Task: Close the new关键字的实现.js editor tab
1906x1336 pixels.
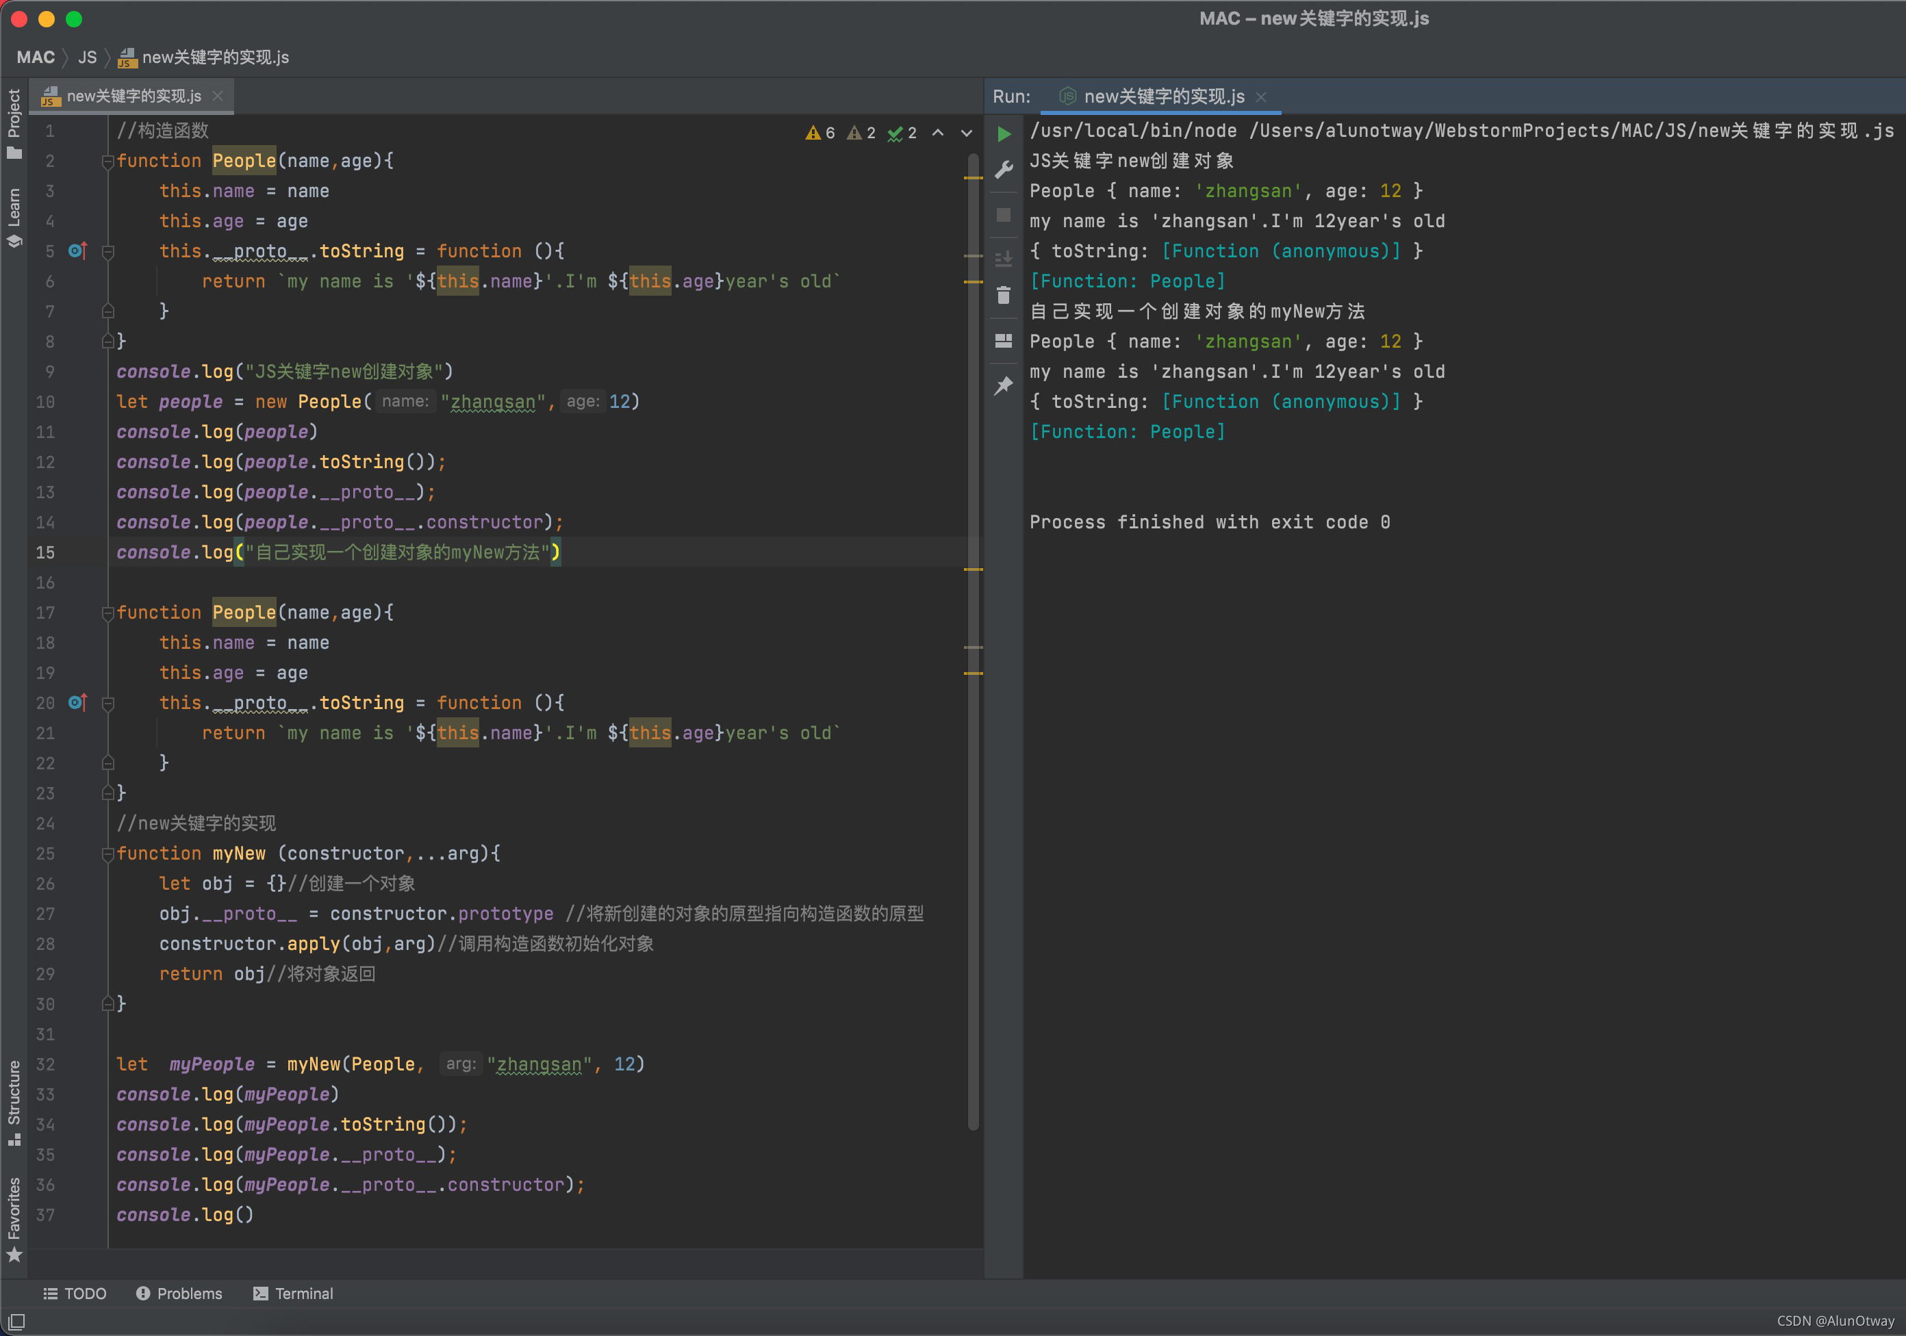Action: (218, 97)
